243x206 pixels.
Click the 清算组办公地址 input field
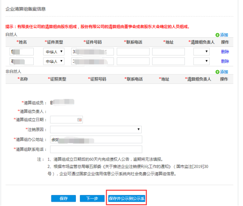click(x=96, y=139)
